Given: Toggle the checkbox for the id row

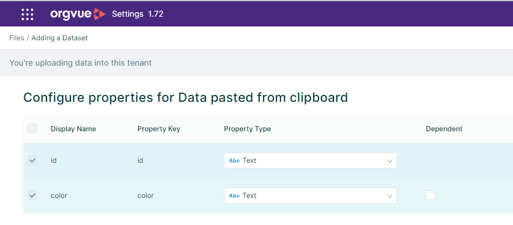Looking at the screenshot, I should pyautogui.click(x=32, y=160).
